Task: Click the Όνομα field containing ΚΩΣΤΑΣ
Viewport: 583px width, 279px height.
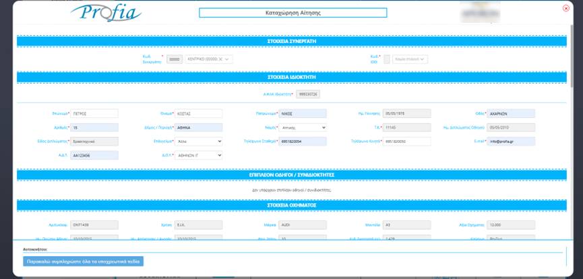Action: [198, 113]
